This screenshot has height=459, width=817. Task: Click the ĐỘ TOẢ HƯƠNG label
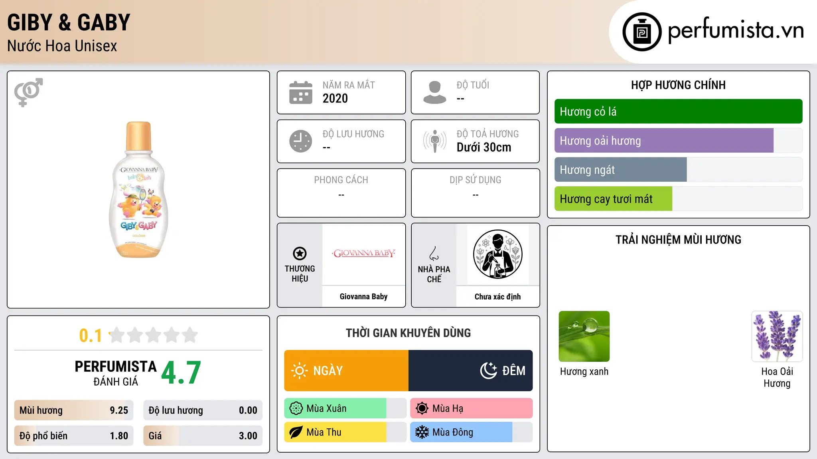click(487, 134)
